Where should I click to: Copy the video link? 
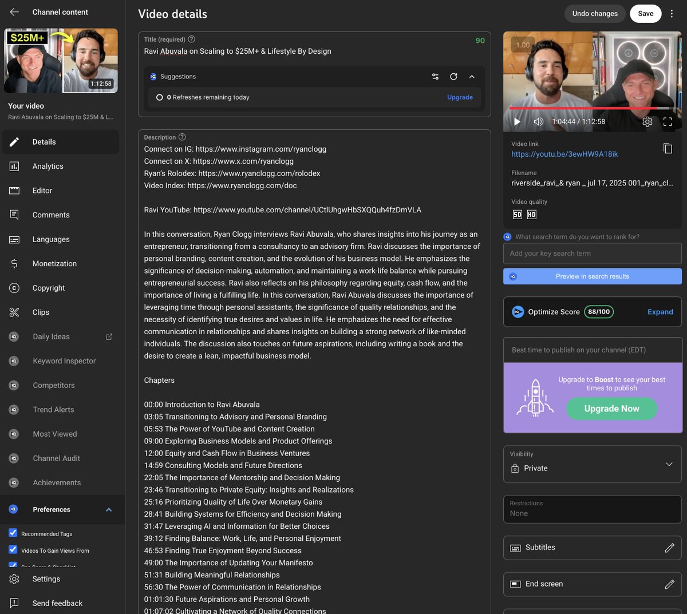click(x=668, y=148)
